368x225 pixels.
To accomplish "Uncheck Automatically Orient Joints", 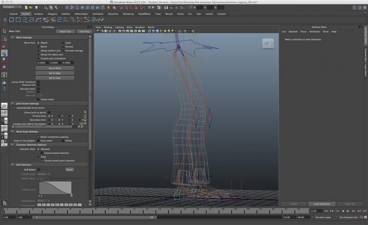I will pyautogui.click(x=14, y=108).
